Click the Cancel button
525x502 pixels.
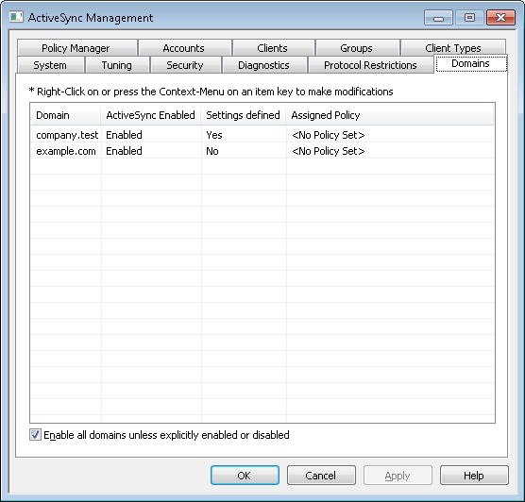coord(321,476)
